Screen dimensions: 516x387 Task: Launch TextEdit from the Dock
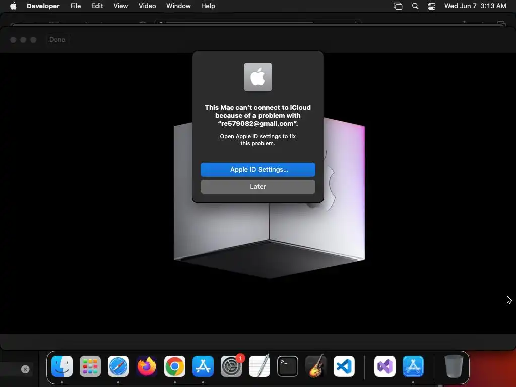(x=260, y=366)
